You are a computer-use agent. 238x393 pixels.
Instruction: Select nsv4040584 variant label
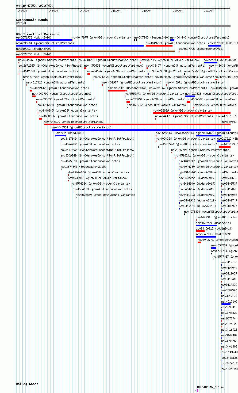click(x=82, y=127)
